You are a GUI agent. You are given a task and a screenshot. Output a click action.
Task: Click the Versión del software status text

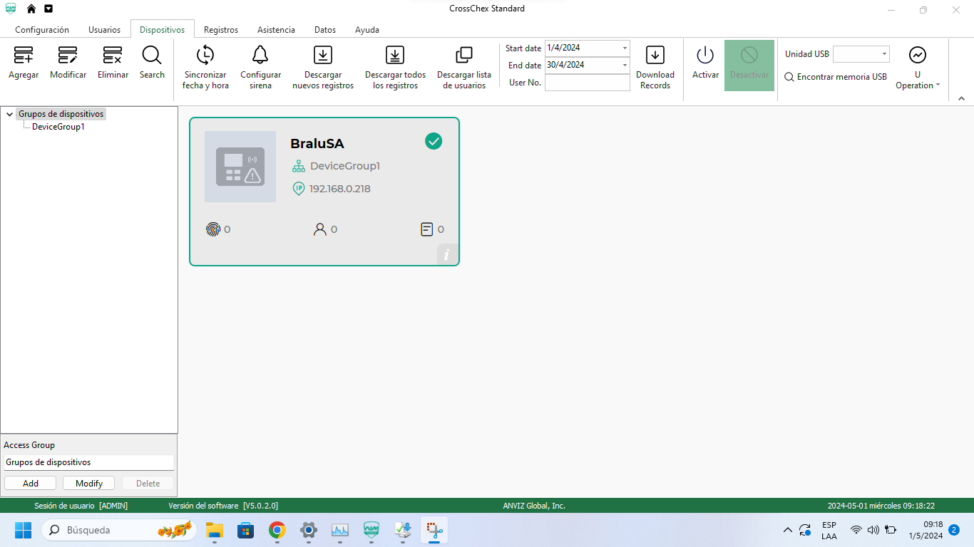click(x=223, y=506)
